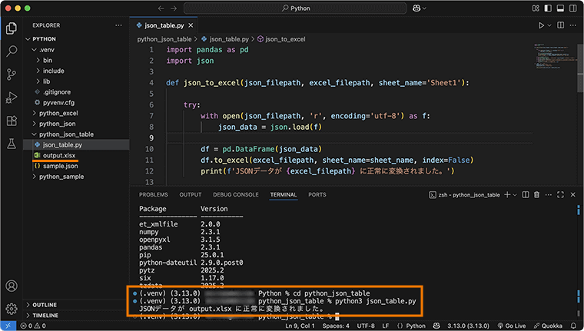Screen dimensions: 584x331
Task: Click Ln 9, Col 1 cursor position
Action: pos(300,326)
